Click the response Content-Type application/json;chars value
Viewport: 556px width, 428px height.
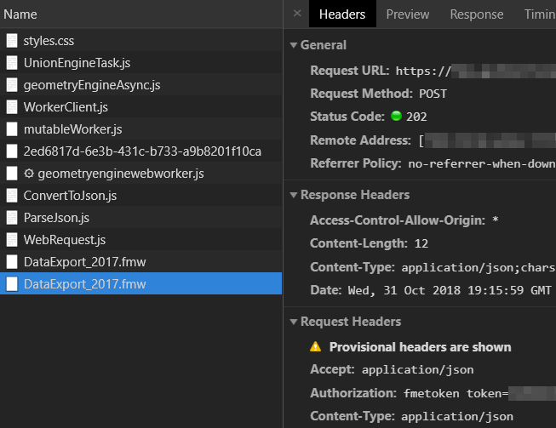(x=479, y=267)
